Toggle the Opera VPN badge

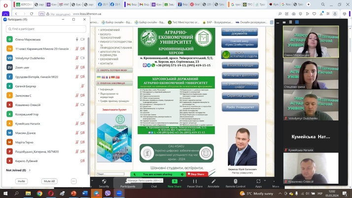click(x=41, y=14)
